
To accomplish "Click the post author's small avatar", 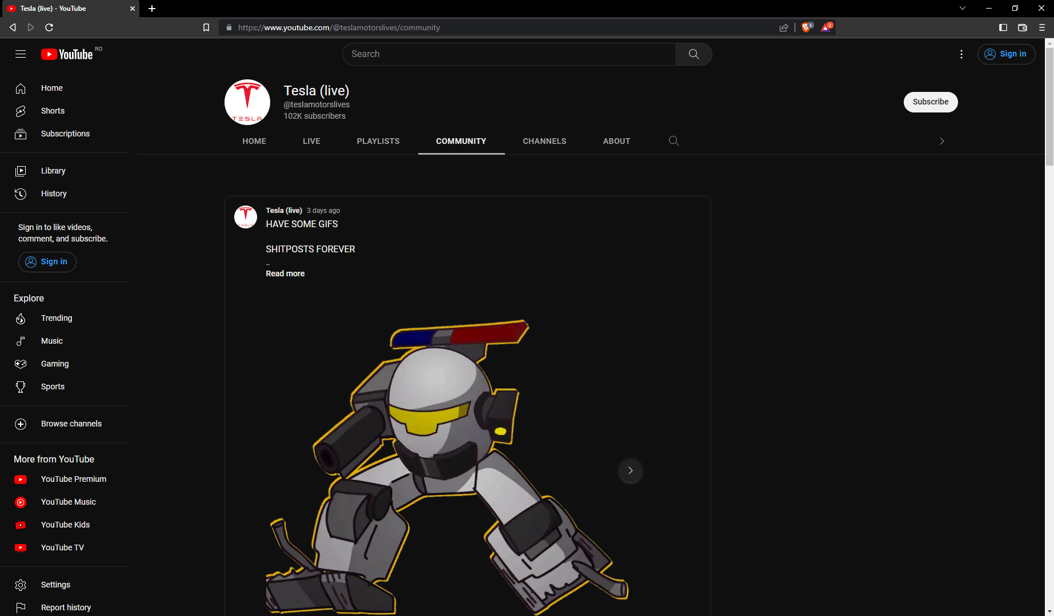I will [246, 217].
